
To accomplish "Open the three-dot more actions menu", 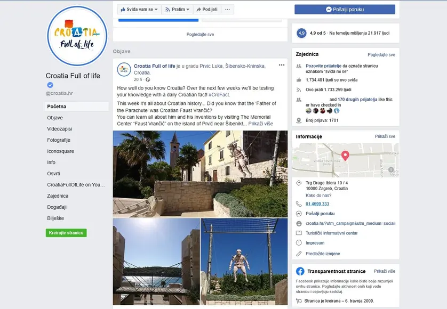I will 227,10.
